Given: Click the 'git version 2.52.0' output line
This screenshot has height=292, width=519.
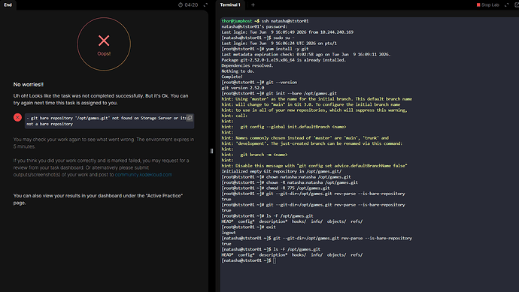Looking at the screenshot, I should (243, 88).
